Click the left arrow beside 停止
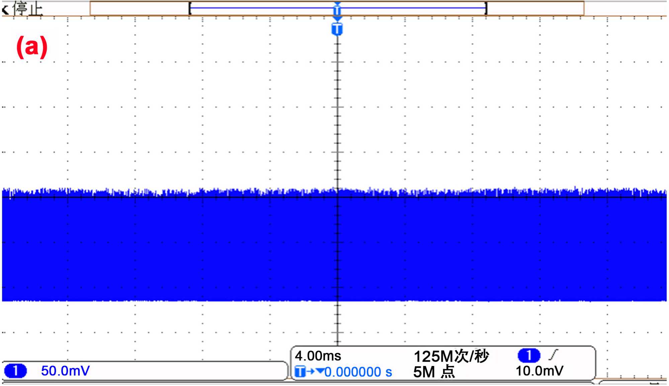This screenshot has height=386, width=669. click(5, 9)
